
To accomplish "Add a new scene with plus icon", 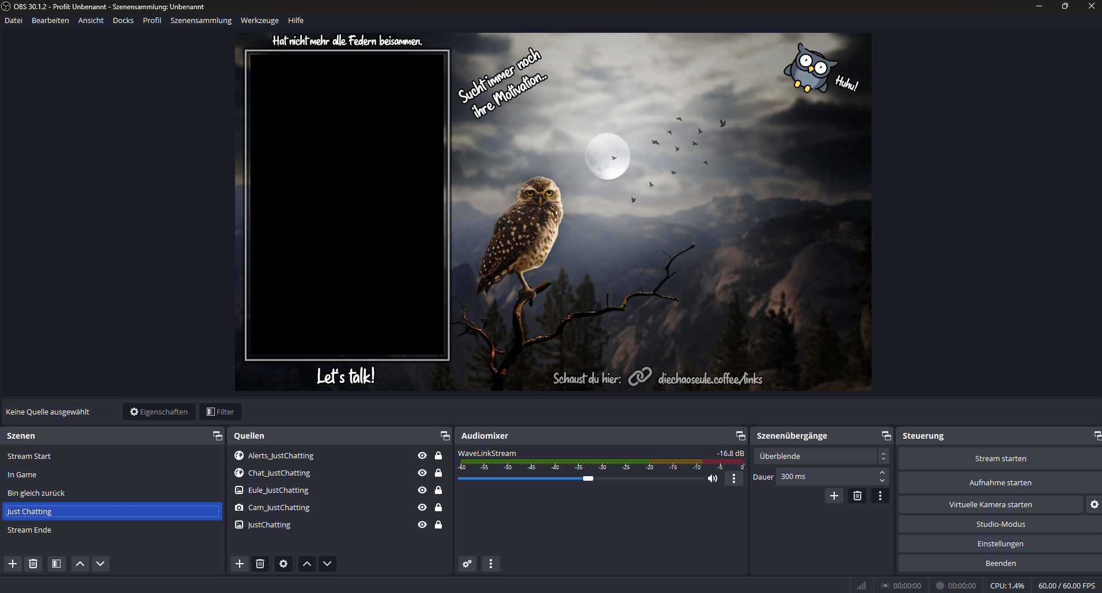I will click(x=13, y=564).
